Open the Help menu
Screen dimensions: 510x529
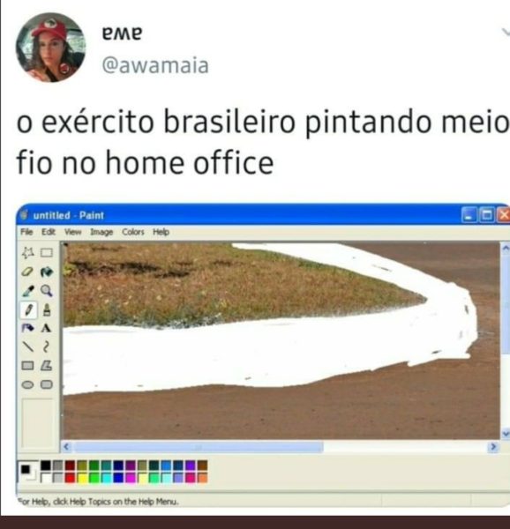click(161, 232)
